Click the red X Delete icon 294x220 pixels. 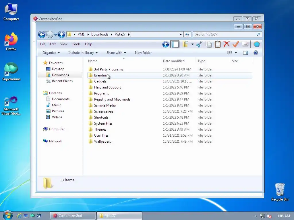pyautogui.click(x=227, y=44)
